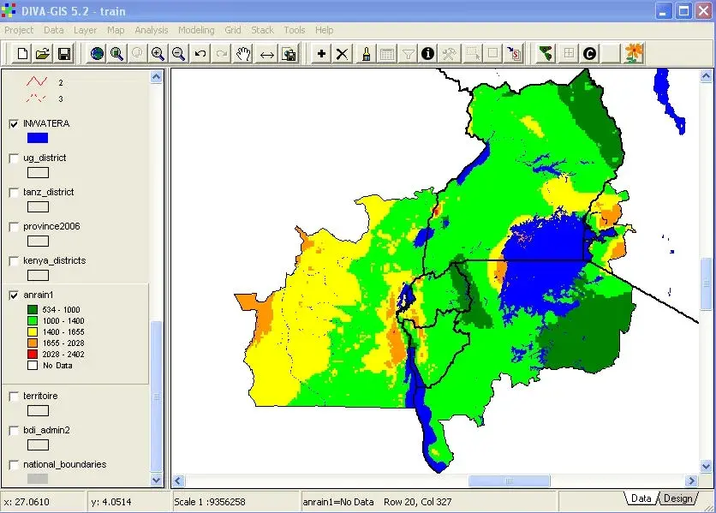The width and height of the screenshot is (716, 513).
Task: Click the layer list scroll down arrow
Action: 157,480
